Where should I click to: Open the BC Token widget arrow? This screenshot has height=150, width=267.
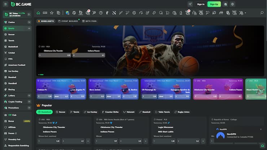click(x=29, y=14)
